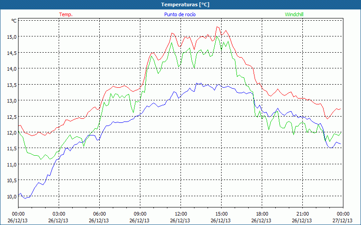This screenshot has height=225, width=361.
Task: Click the 27/12/13 date label
Action: pyautogui.click(x=342, y=220)
